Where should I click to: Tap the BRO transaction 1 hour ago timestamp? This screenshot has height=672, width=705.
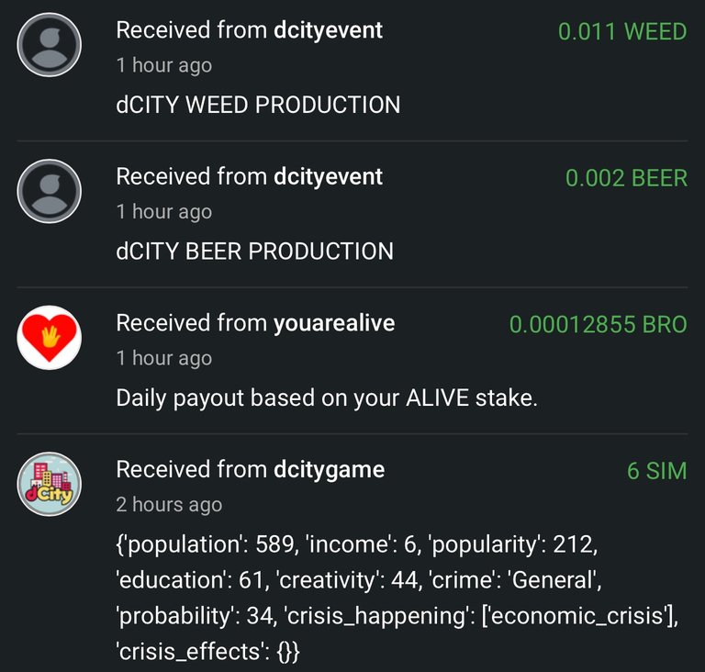point(164,358)
